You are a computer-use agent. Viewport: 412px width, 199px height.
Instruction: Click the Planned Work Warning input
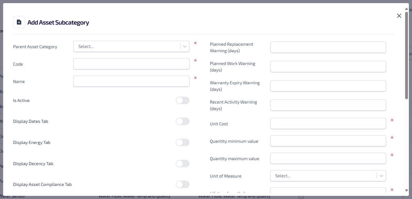click(x=328, y=67)
